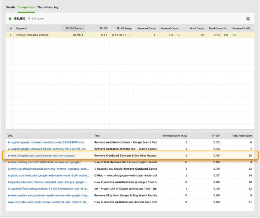Click the Word Count column header
Image resolution: width=260 pixels, height=218 pixels.
pyautogui.click(x=197, y=28)
